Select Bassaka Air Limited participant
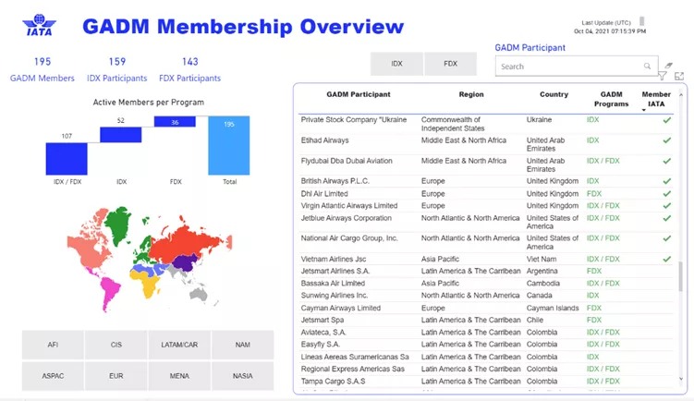This screenshot has width=694, height=401. tap(333, 284)
